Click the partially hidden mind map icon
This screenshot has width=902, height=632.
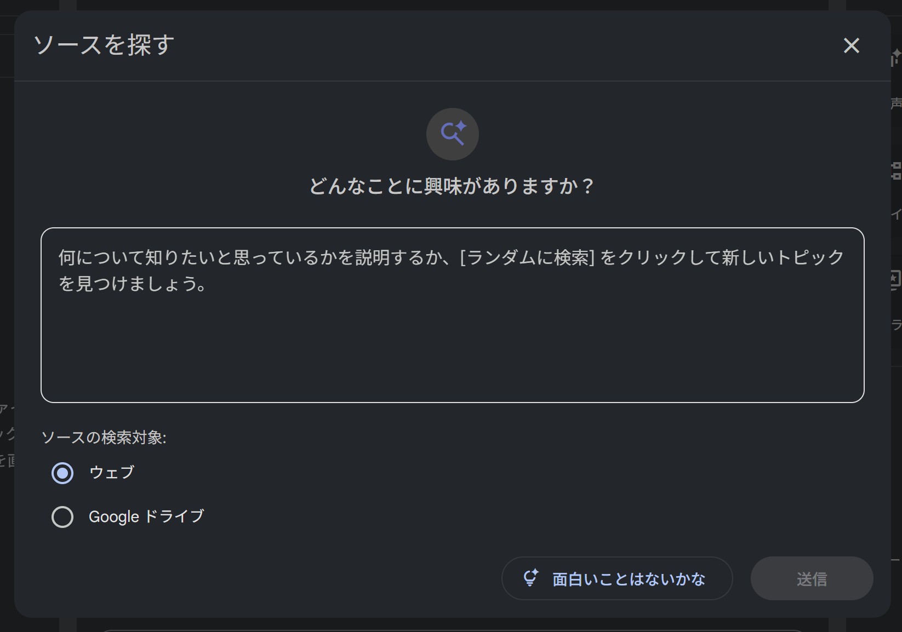click(x=896, y=171)
